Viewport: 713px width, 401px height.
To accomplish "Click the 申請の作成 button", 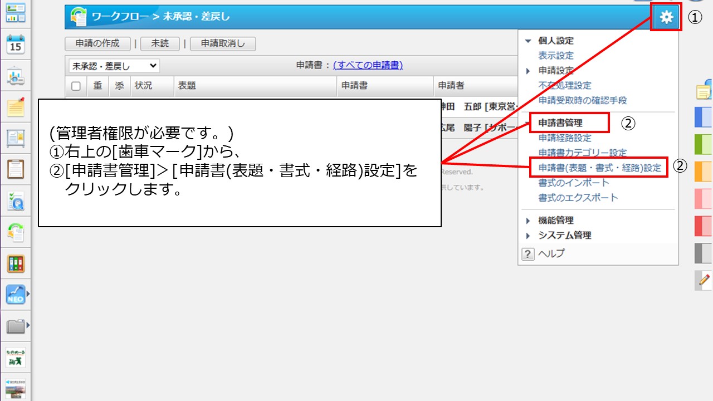I will coord(97,43).
